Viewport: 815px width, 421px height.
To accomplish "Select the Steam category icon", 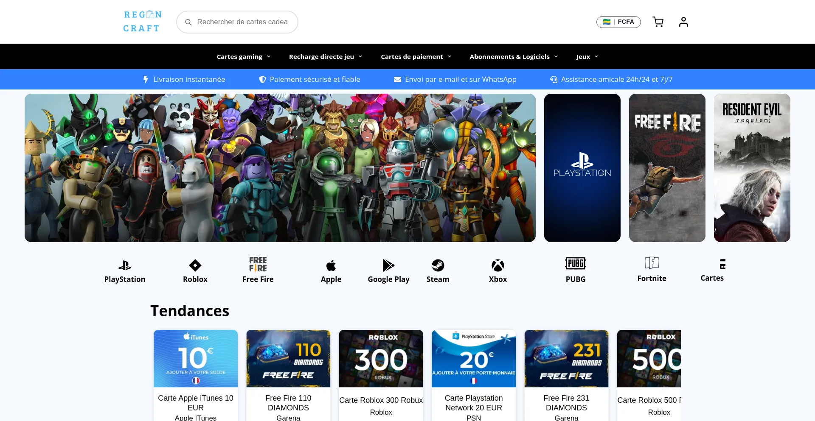I will (x=438, y=265).
